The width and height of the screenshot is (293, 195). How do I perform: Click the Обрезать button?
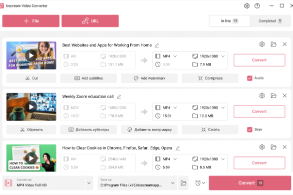(x=31, y=129)
